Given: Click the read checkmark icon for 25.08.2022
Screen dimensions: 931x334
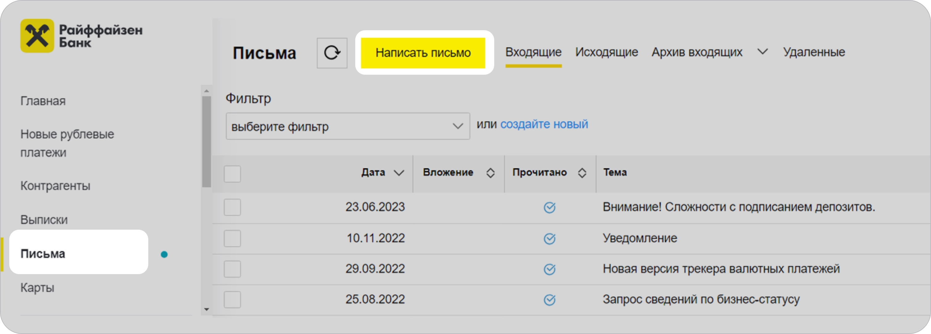Looking at the screenshot, I should coord(549,300).
